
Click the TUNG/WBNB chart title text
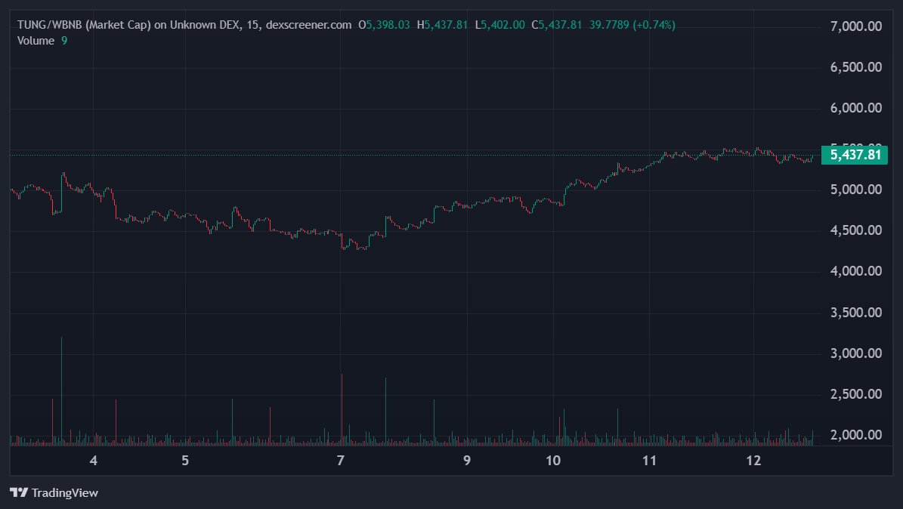click(x=184, y=25)
